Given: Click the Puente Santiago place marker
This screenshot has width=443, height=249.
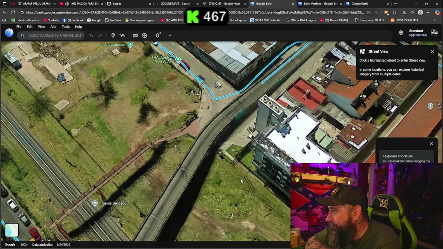Looking at the screenshot, I should point(95,203).
